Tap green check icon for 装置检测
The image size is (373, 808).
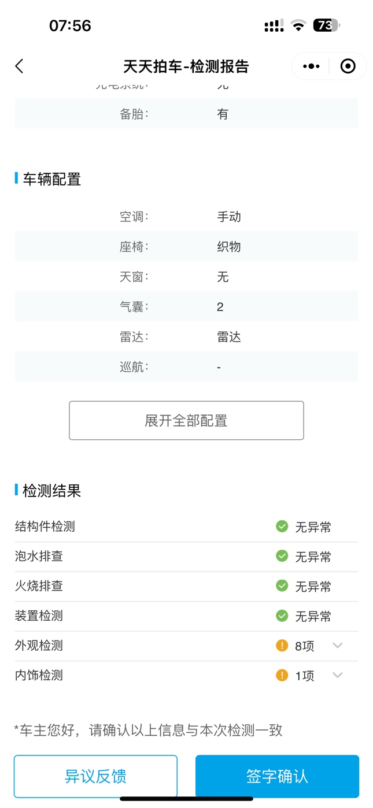[282, 616]
